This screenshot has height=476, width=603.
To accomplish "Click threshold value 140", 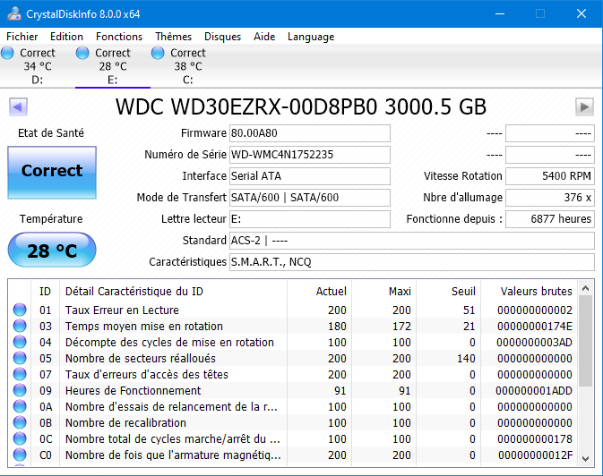I will tap(466, 358).
